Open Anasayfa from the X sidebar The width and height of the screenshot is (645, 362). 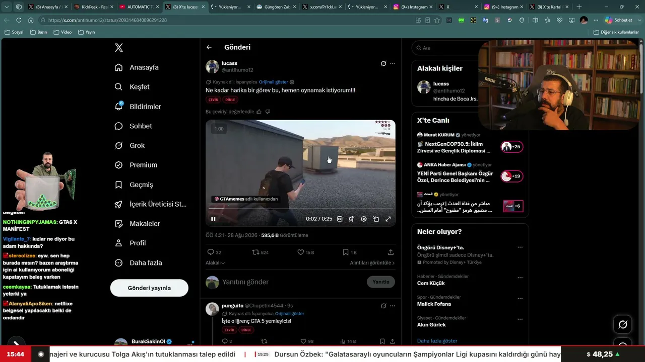point(137,67)
